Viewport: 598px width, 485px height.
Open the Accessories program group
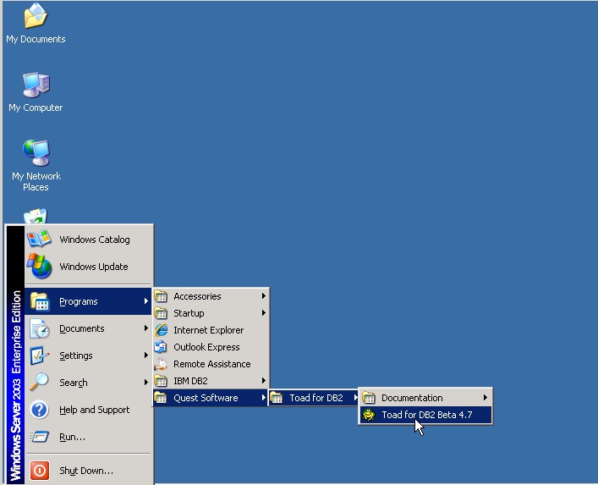click(x=210, y=296)
